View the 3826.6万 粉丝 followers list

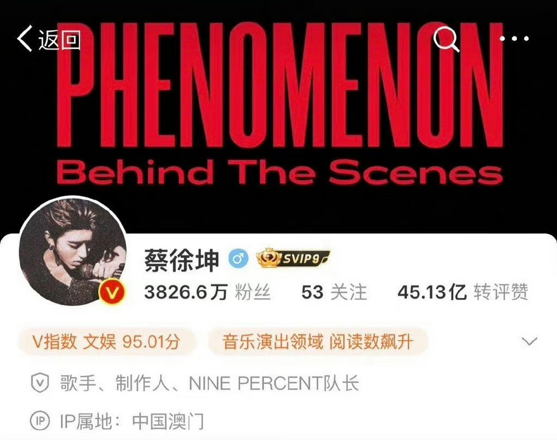pos(207,292)
